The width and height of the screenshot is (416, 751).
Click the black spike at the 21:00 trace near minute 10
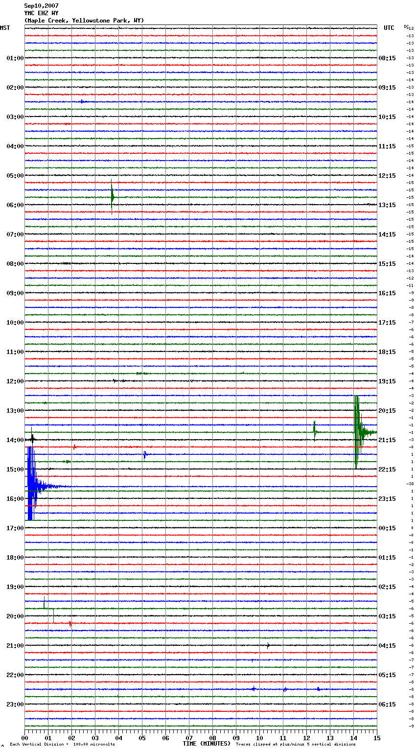(x=268, y=645)
